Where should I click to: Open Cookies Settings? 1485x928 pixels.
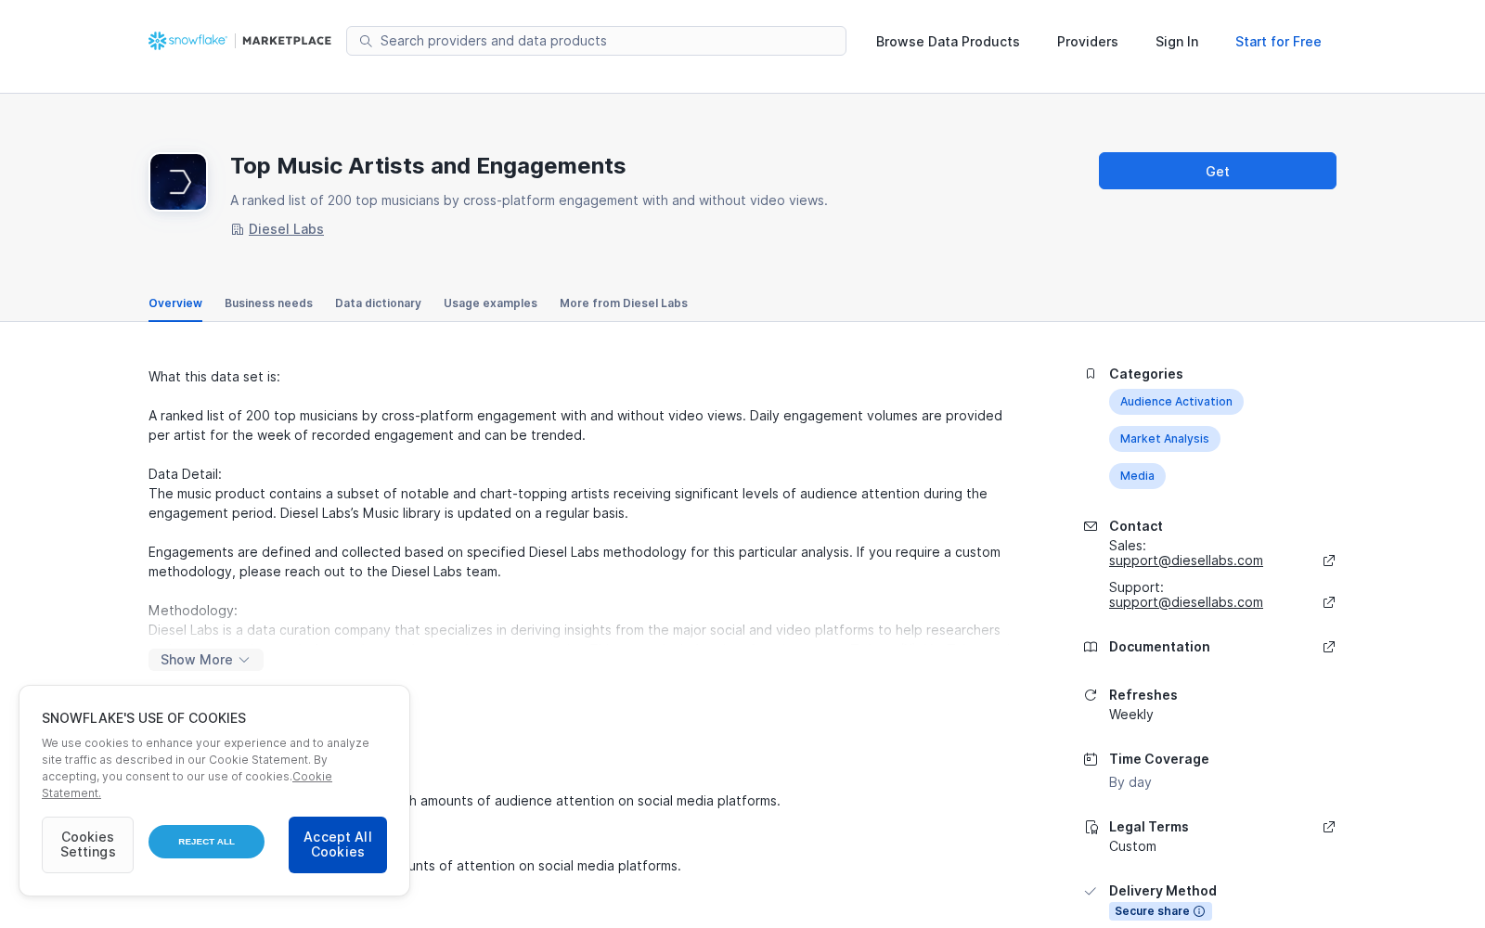pos(87,844)
